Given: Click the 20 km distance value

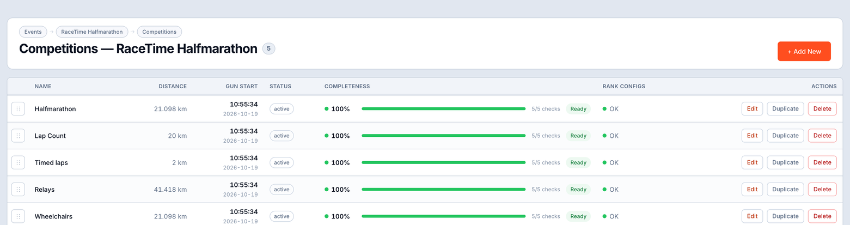Looking at the screenshot, I should point(178,136).
